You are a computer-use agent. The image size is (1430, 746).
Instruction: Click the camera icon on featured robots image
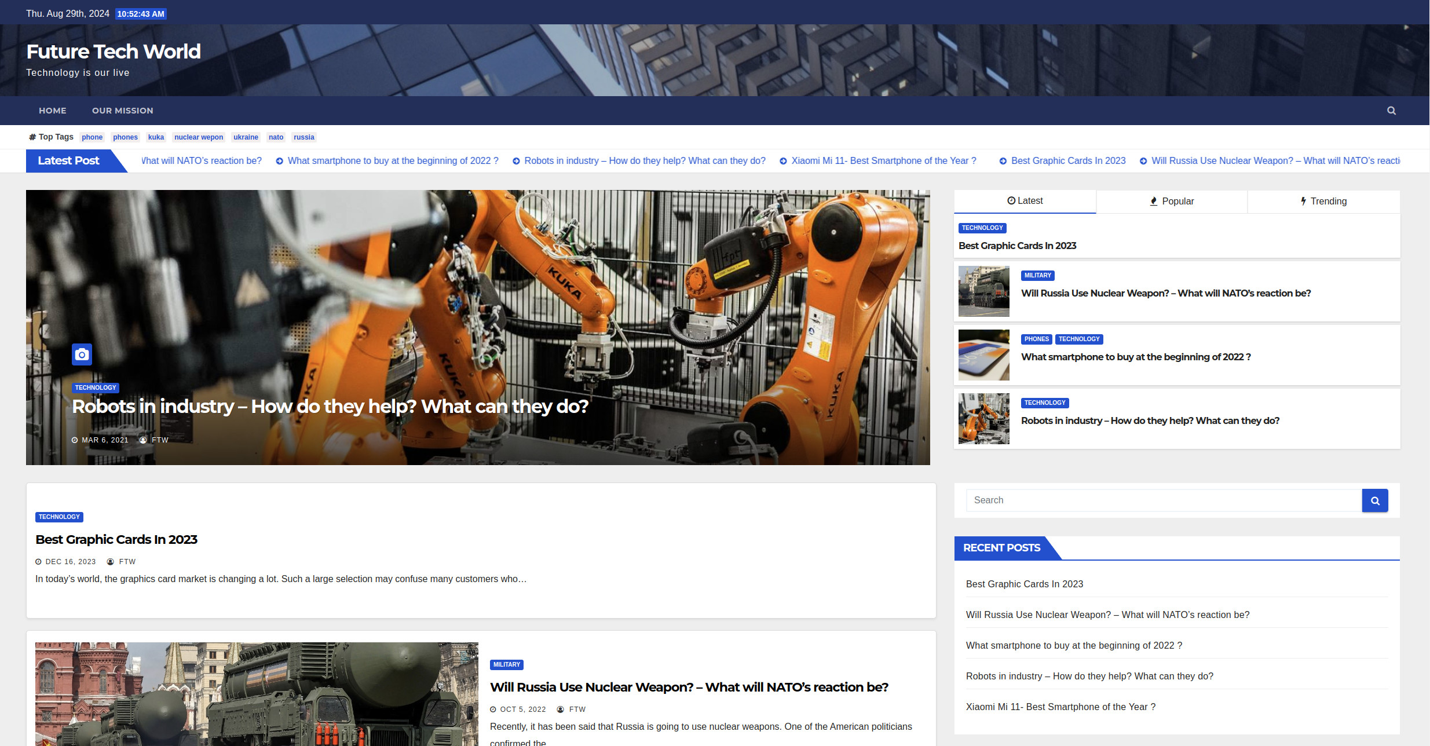point(82,354)
